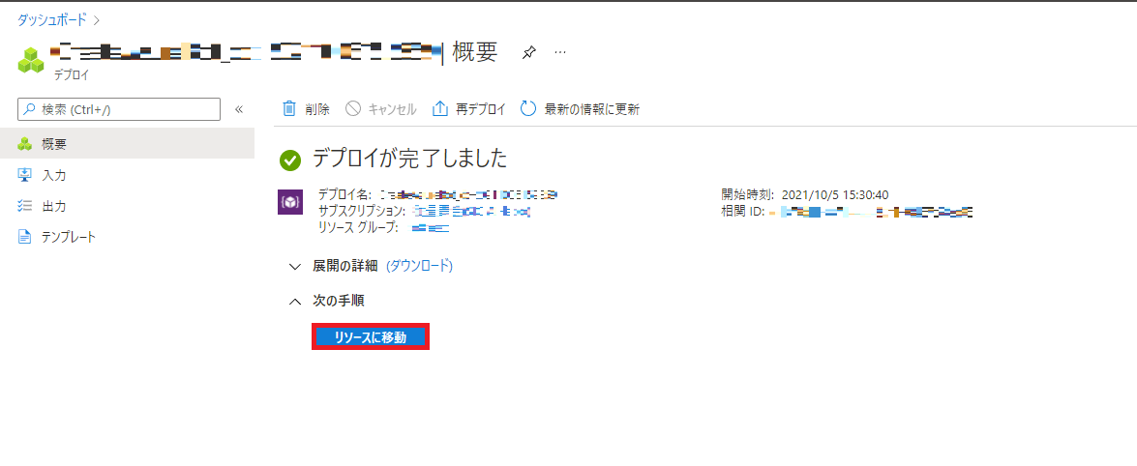Click the 再デプロイ upload icon
This screenshot has height=466, width=1137.
[440, 108]
